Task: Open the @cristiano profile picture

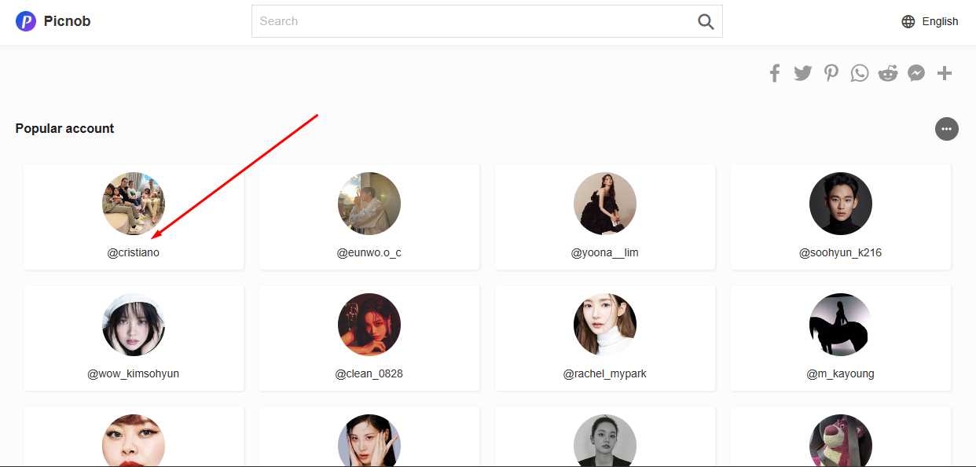Action: pos(134,204)
